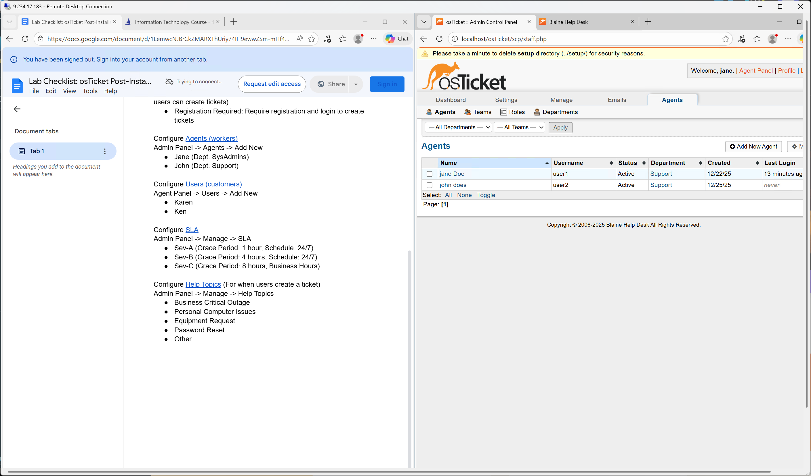
Task: Expand the All Departments dropdown
Action: click(x=458, y=127)
